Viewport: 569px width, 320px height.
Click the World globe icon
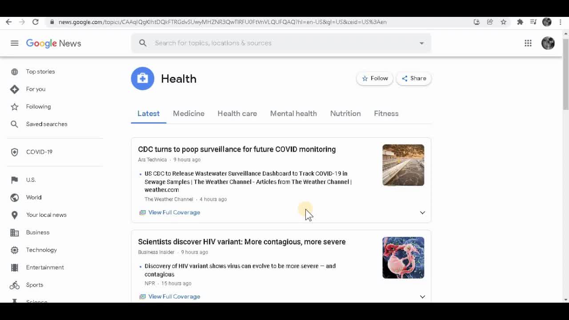pos(15,197)
